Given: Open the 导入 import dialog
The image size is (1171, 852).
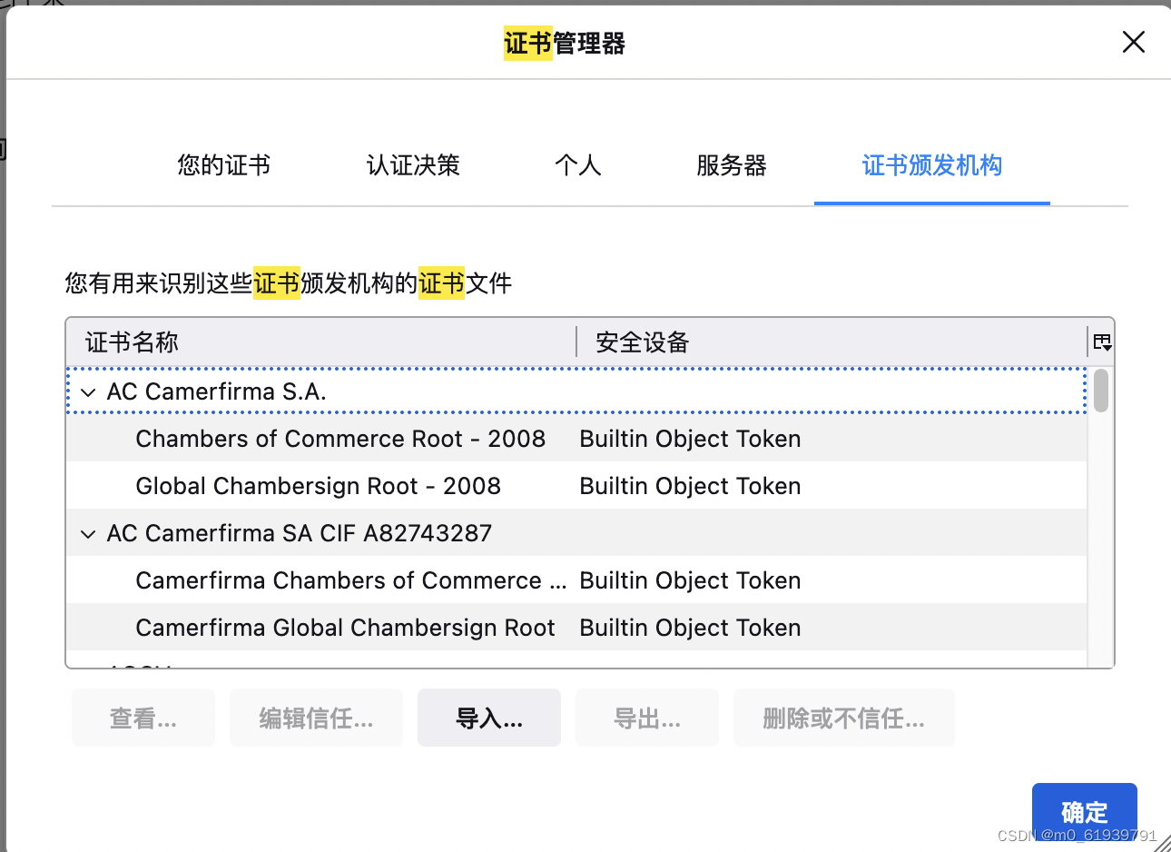Looking at the screenshot, I should pyautogui.click(x=488, y=718).
